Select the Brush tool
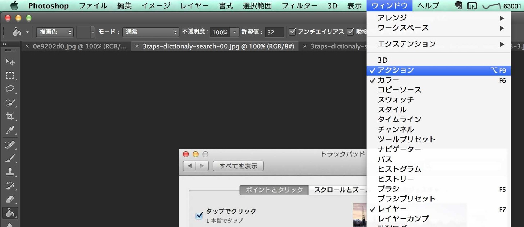Viewport: 524px width, 227px height. tap(10, 159)
